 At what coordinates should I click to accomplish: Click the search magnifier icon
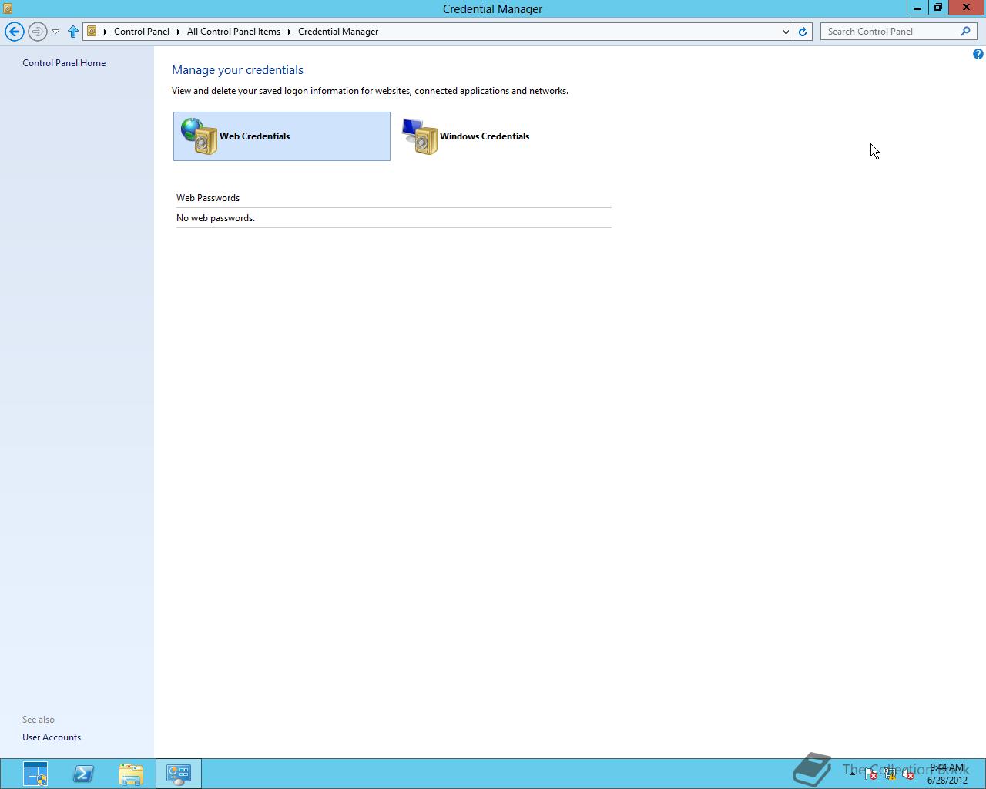click(965, 32)
